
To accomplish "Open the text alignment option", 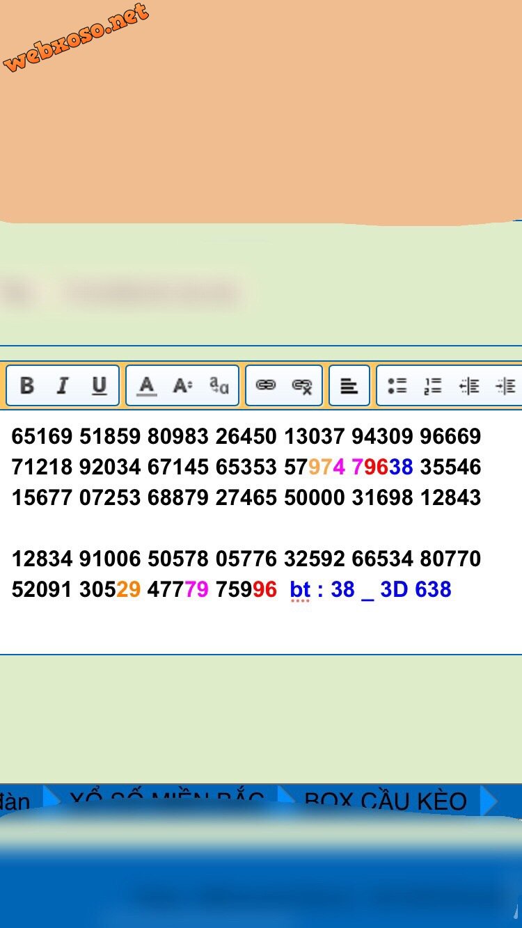I will pos(349,385).
